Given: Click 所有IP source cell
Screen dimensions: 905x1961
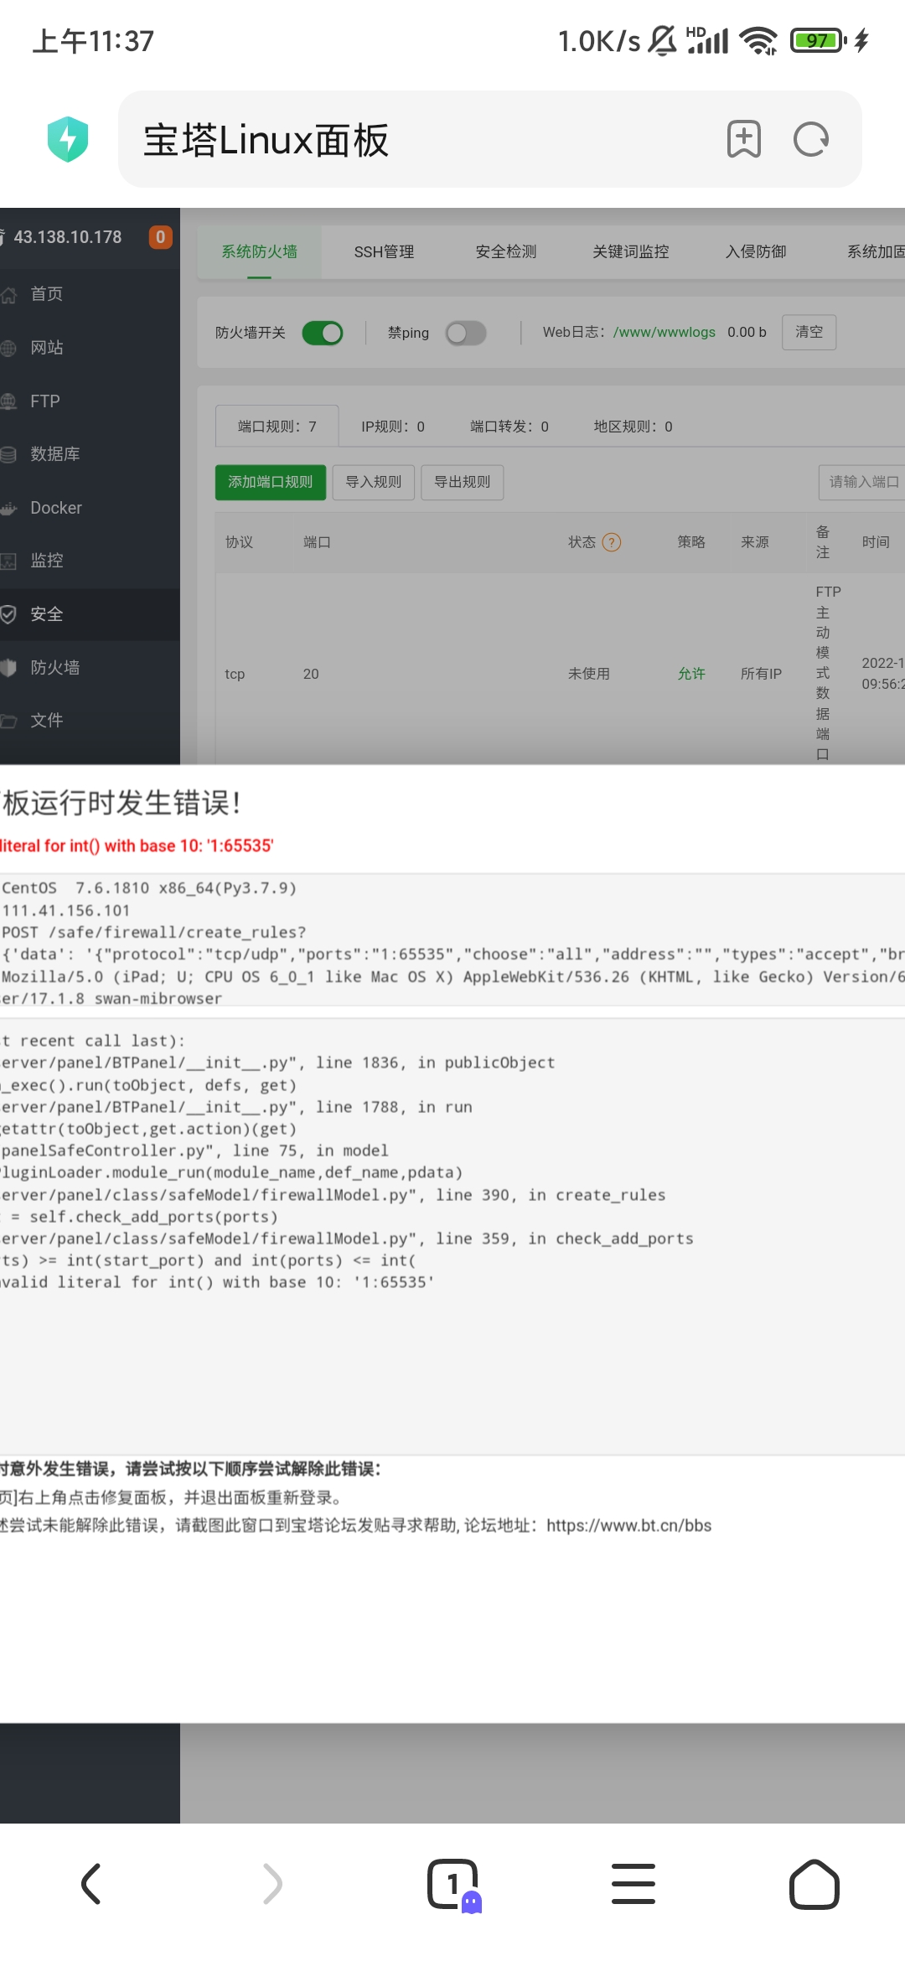Looking at the screenshot, I should (x=761, y=674).
